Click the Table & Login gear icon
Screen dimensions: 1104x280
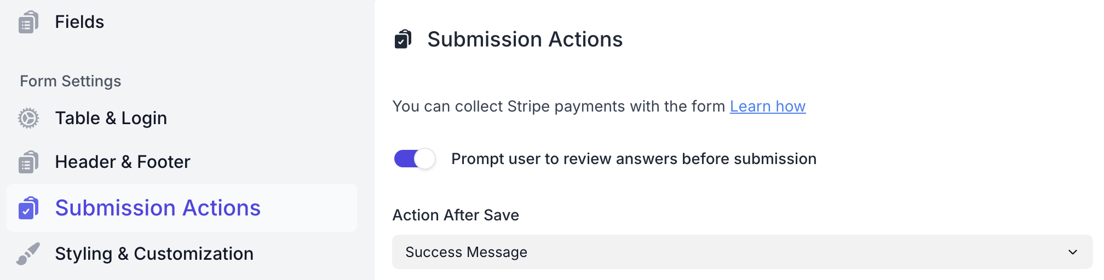[28, 118]
